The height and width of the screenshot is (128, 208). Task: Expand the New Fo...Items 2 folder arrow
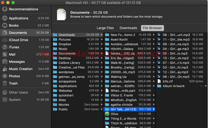point(154,35)
